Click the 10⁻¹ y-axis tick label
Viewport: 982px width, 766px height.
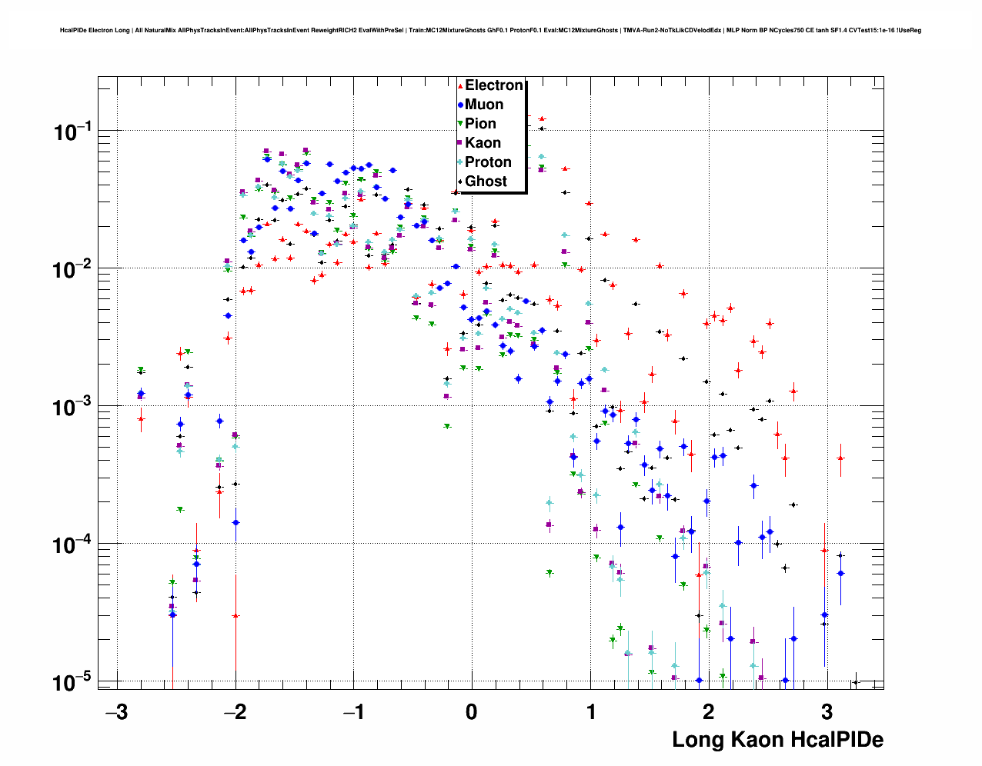tap(73, 132)
